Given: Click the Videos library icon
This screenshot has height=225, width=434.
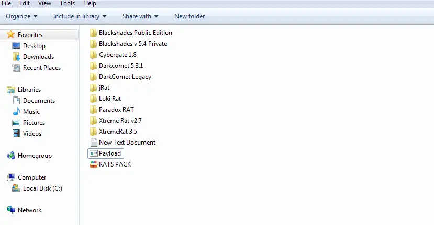Looking at the screenshot, I should tap(16, 134).
